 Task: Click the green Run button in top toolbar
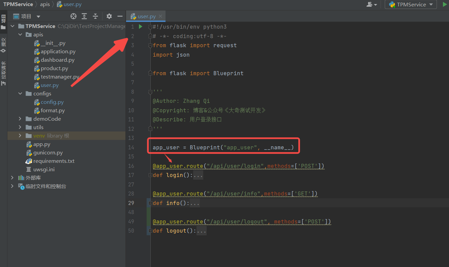coord(445,4)
